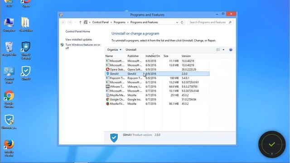Go to the Control Panel breadcrumb
The height and width of the screenshot is (163, 290).
101,22
